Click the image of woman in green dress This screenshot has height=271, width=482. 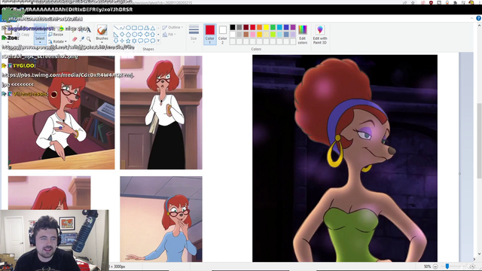click(x=345, y=158)
